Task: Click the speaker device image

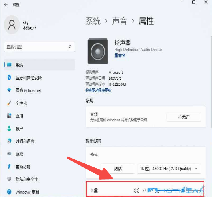Action: pyautogui.click(x=98, y=51)
